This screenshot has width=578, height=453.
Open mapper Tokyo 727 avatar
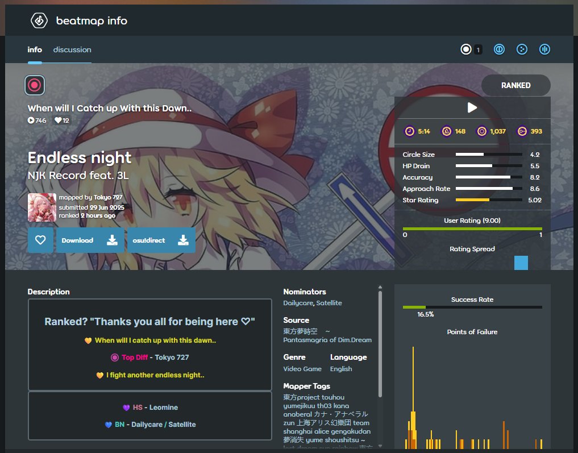[42, 207]
